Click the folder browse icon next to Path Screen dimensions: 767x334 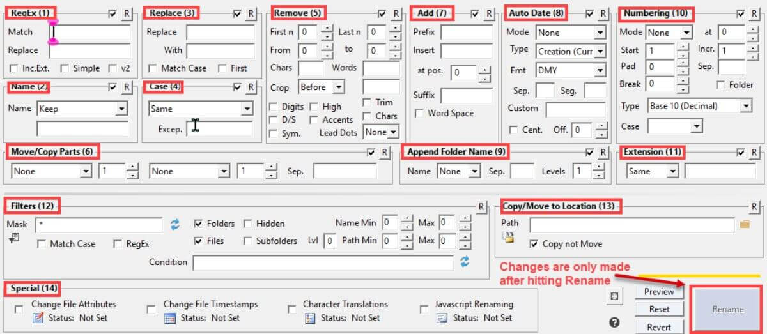(x=744, y=224)
